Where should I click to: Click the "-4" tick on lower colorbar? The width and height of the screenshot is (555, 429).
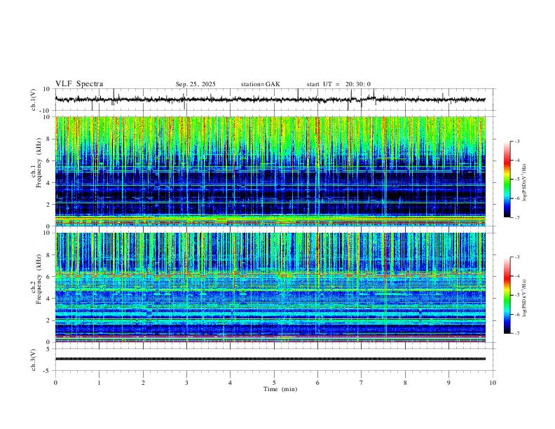pos(516,276)
